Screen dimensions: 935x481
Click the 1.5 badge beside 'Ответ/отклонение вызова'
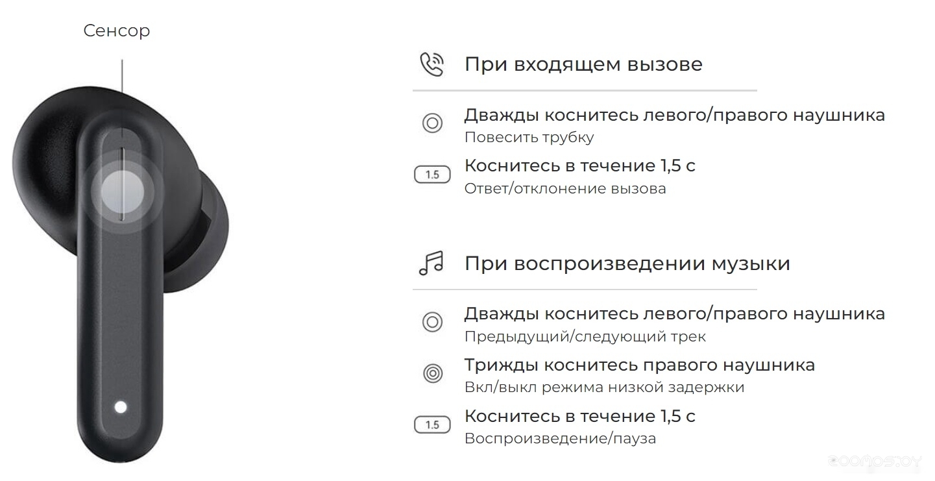(432, 175)
